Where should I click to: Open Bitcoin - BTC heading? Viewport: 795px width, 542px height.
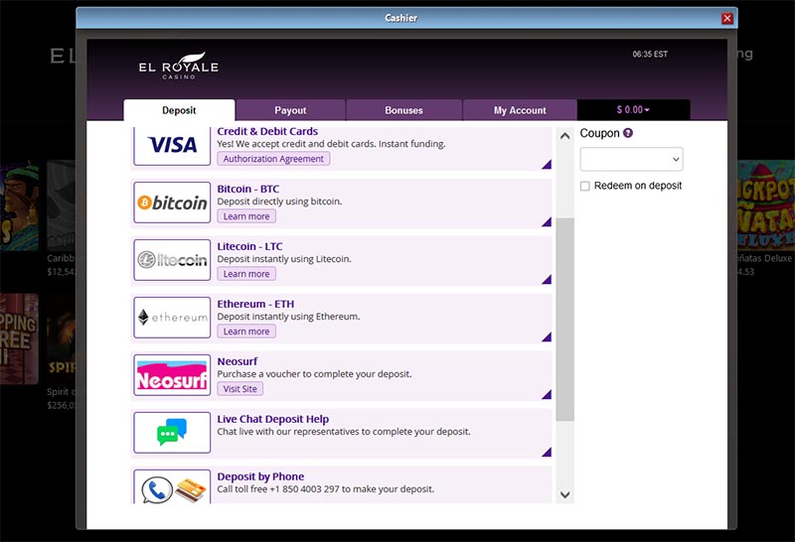[x=247, y=189]
